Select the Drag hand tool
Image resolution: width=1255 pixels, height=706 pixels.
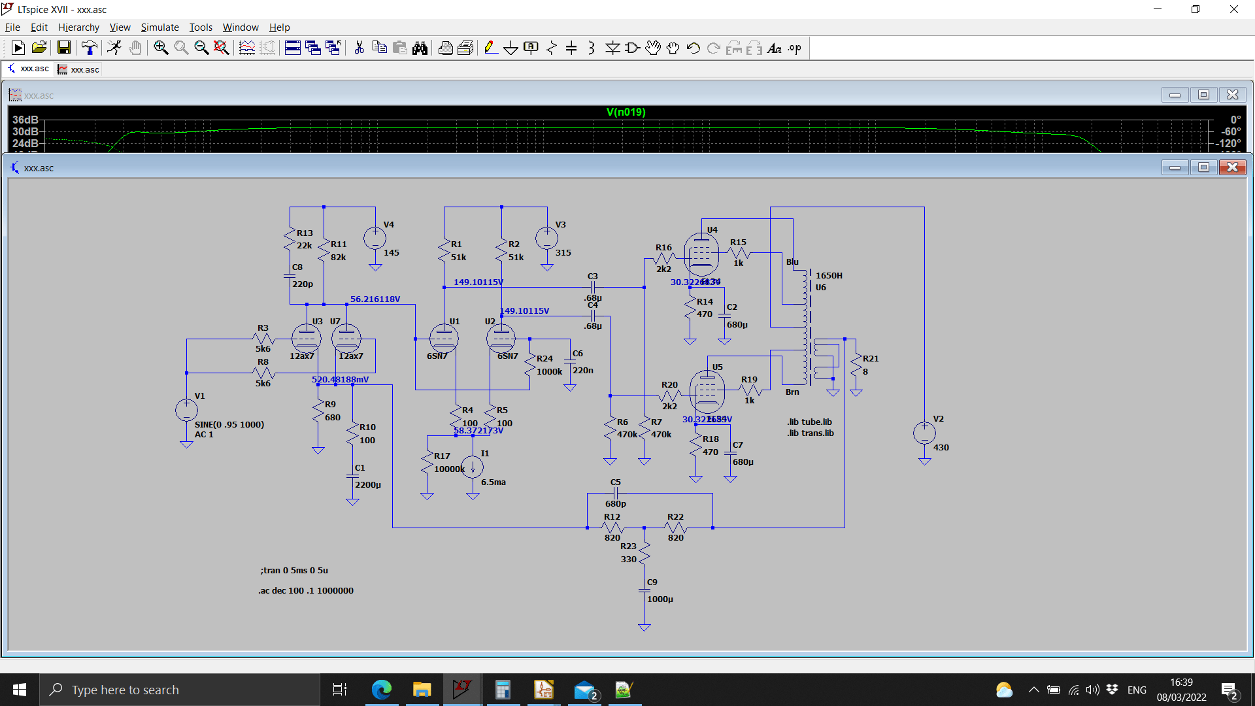click(673, 48)
